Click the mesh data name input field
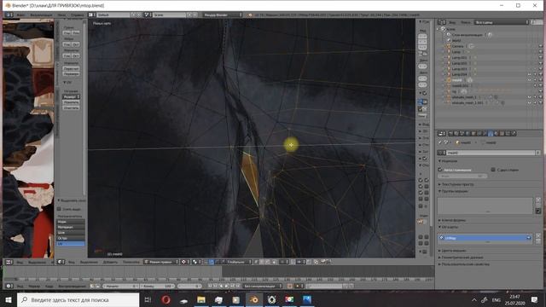The image size is (546, 307). (x=491, y=153)
